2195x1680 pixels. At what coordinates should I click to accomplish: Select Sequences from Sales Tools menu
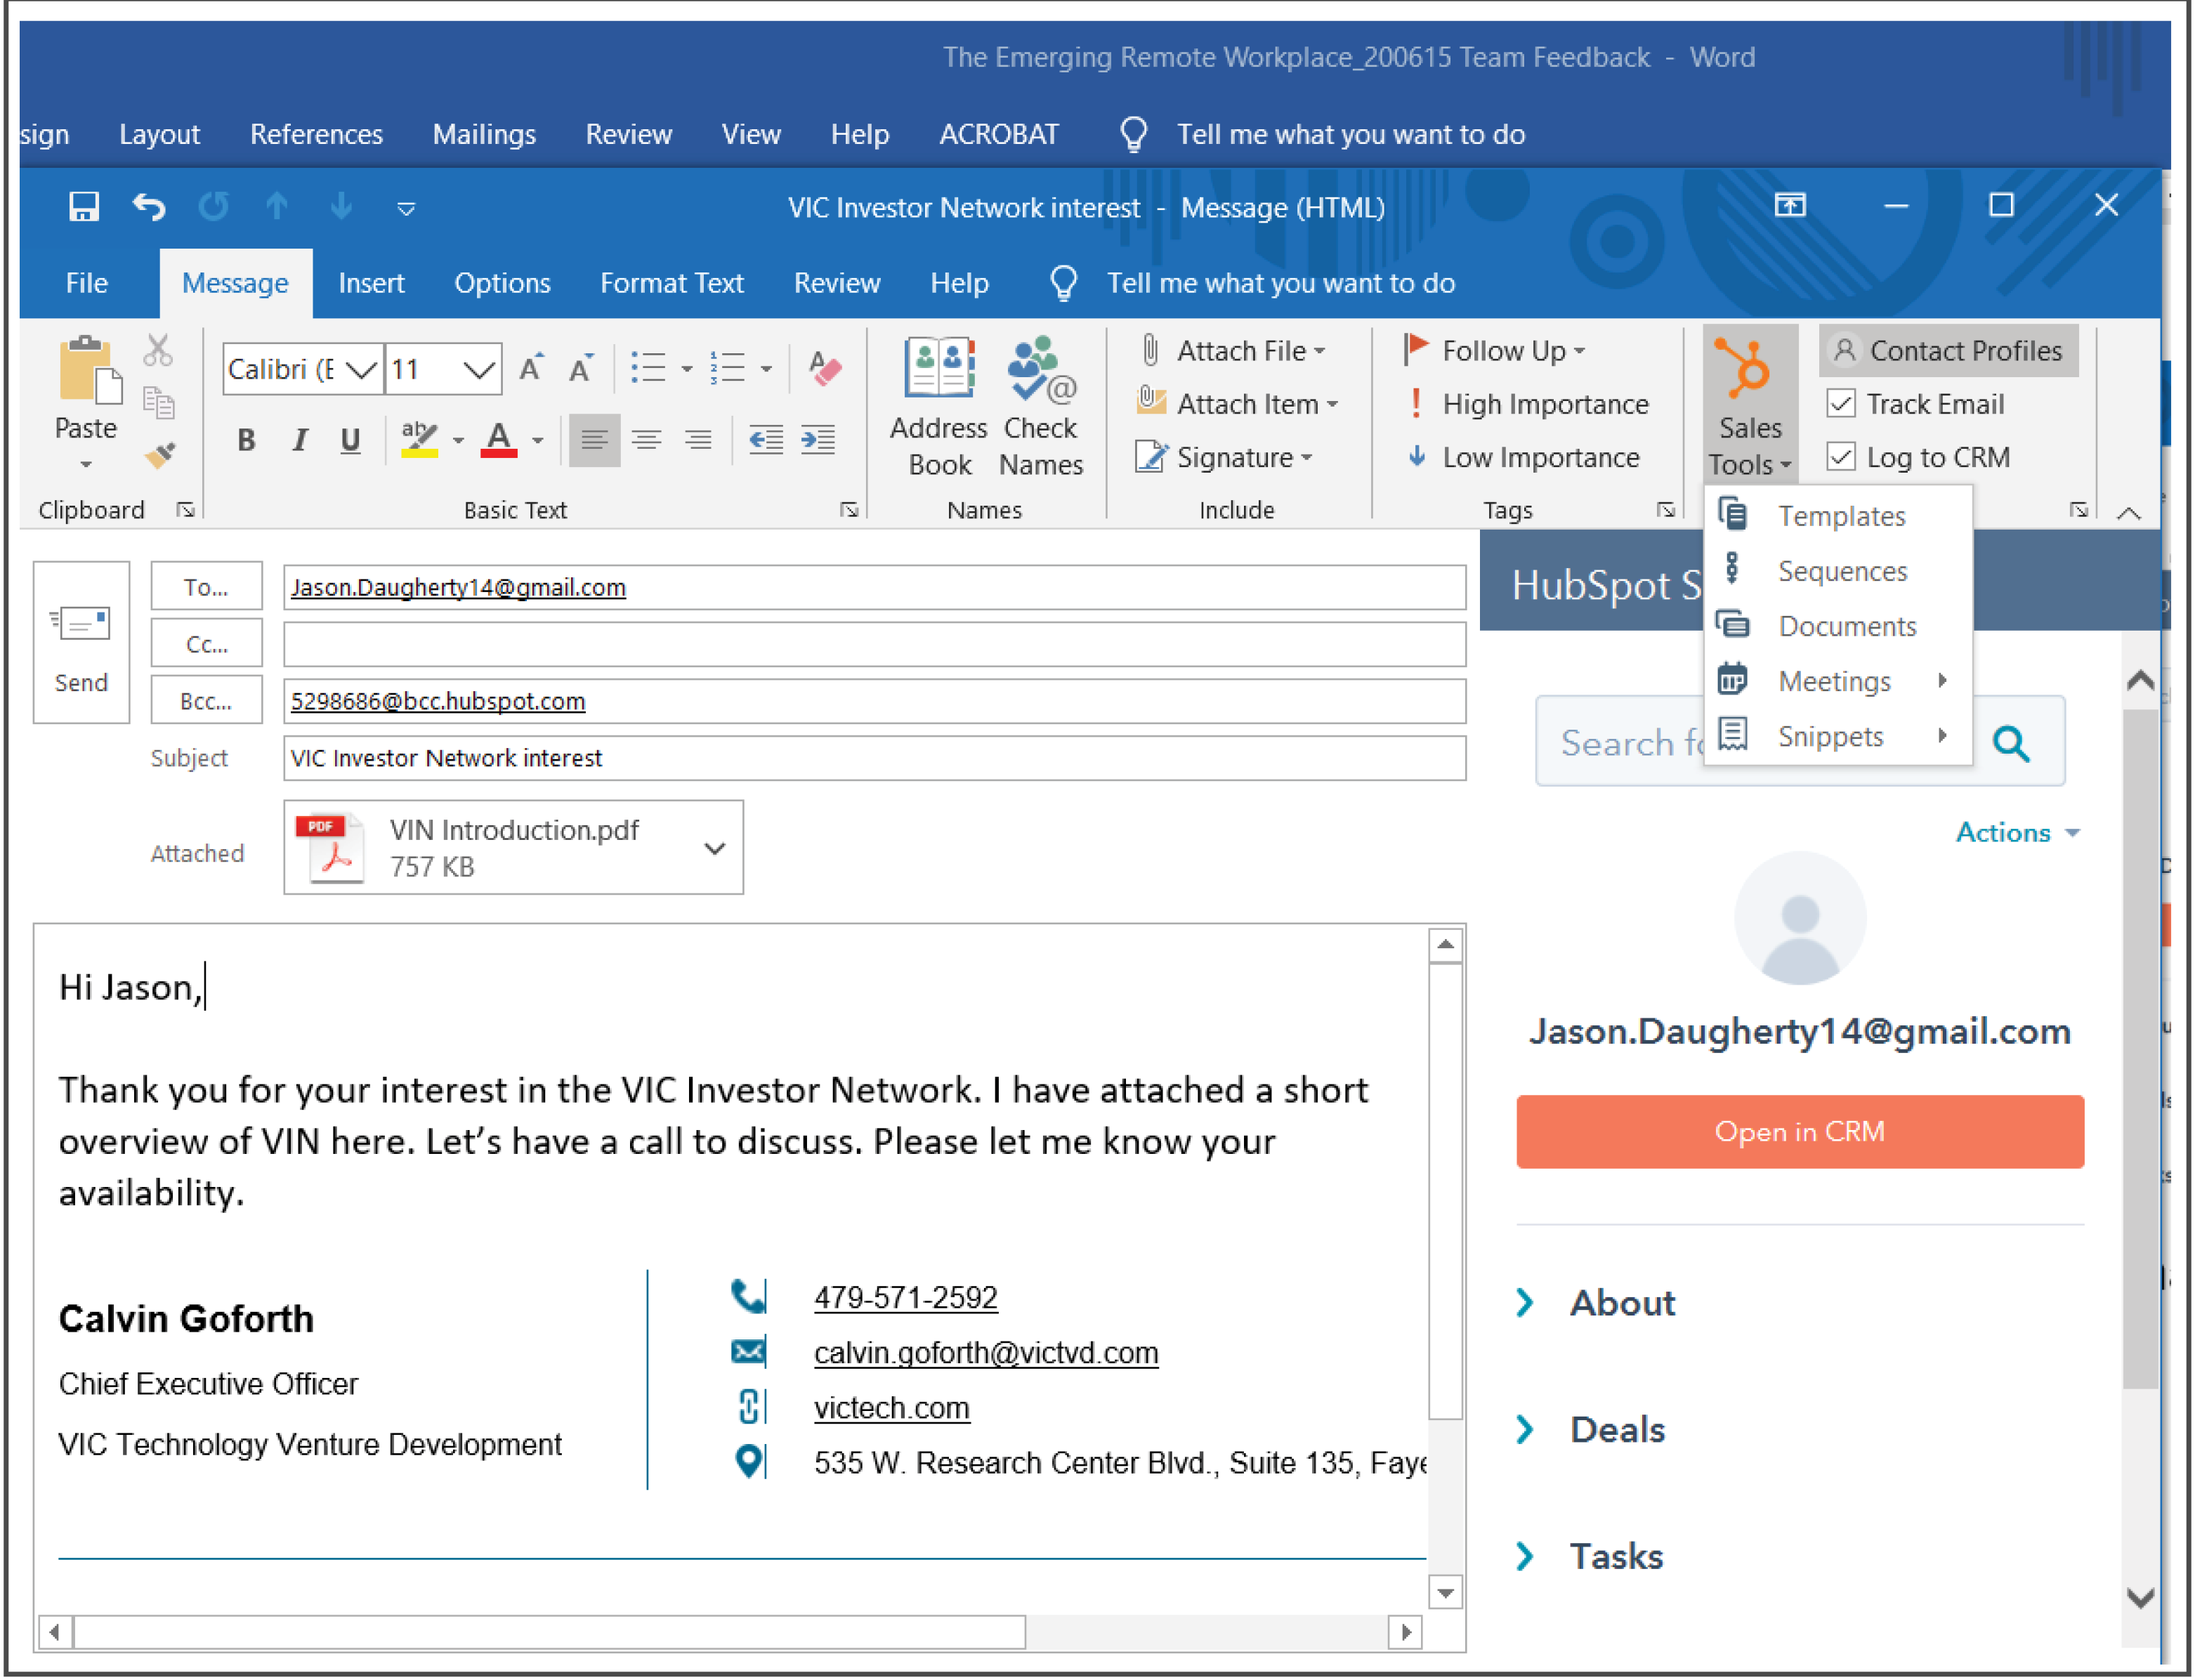[x=1839, y=571]
